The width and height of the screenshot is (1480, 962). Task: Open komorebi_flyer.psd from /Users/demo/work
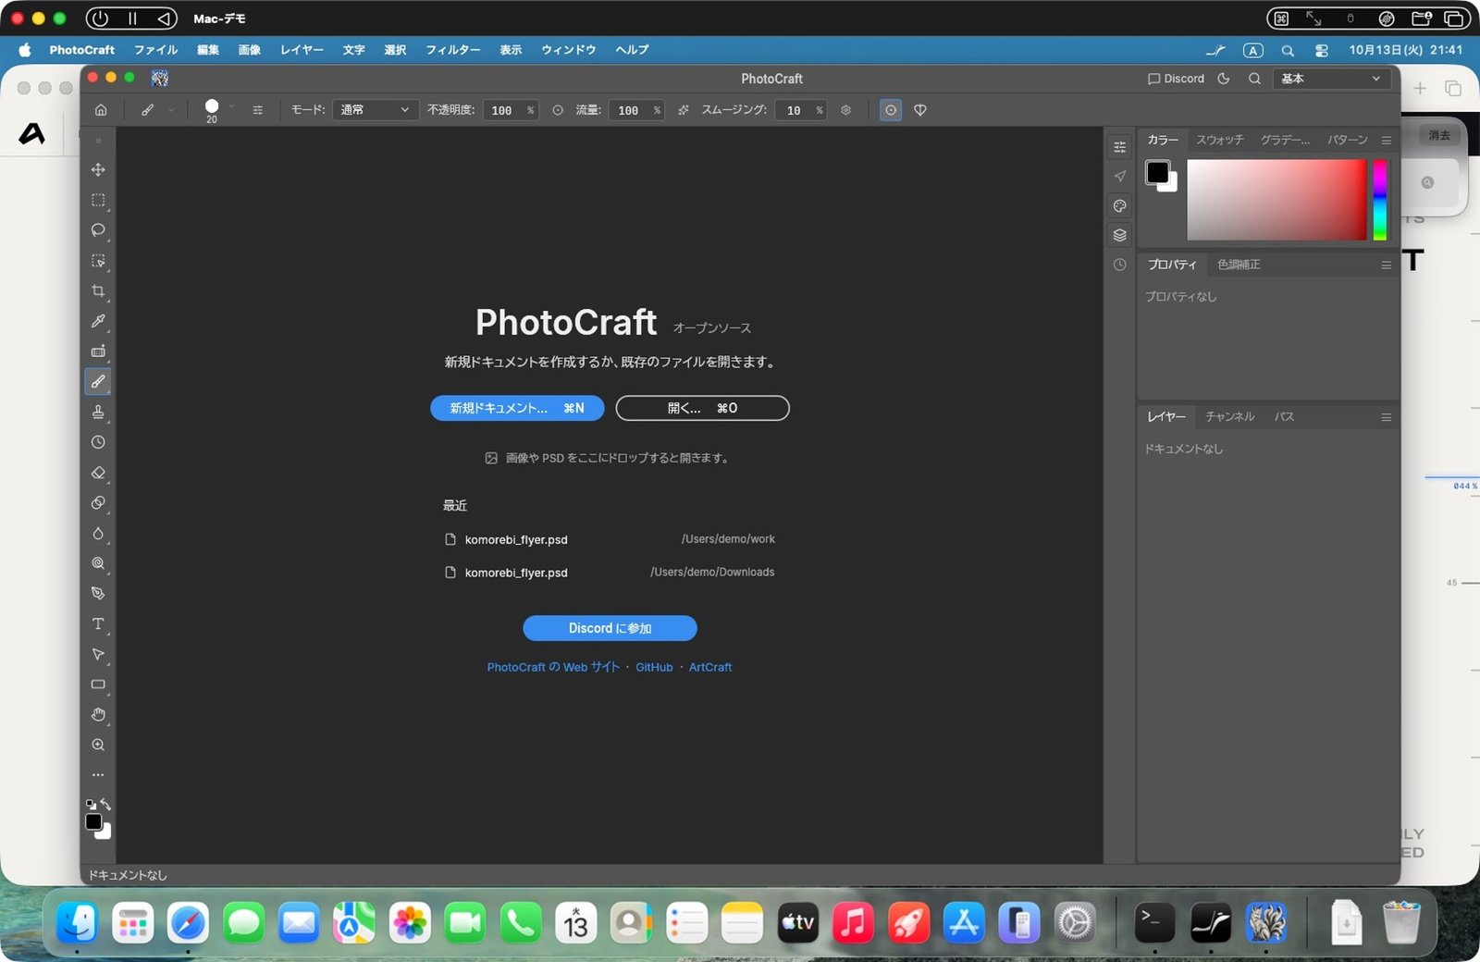610,539
